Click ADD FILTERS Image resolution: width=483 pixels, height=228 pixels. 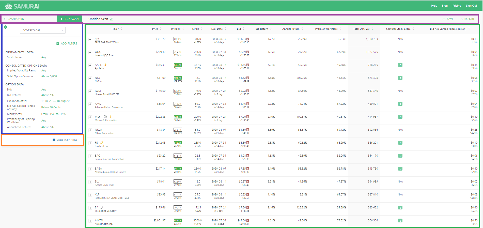[x=67, y=43]
